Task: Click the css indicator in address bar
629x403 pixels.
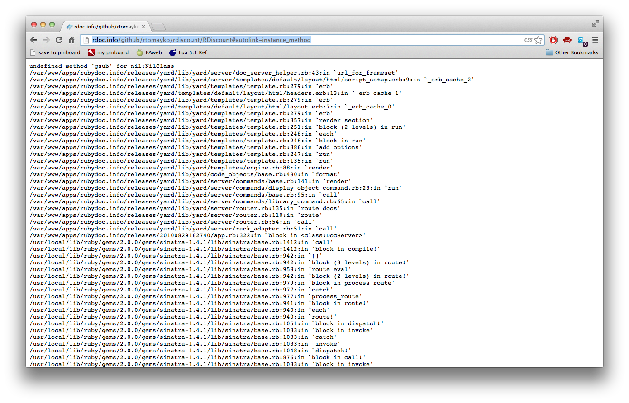Action: click(x=528, y=40)
